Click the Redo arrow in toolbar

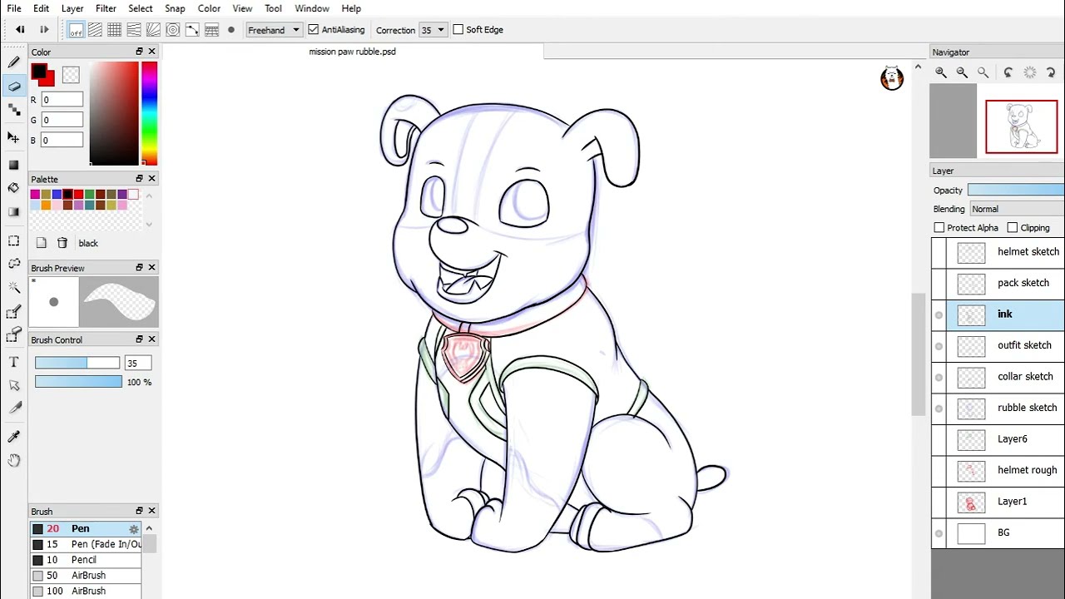pos(44,30)
